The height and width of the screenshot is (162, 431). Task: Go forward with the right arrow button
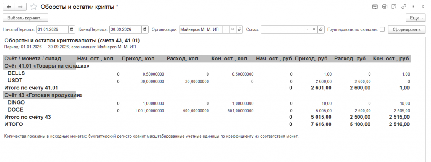[x=21, y=7]
